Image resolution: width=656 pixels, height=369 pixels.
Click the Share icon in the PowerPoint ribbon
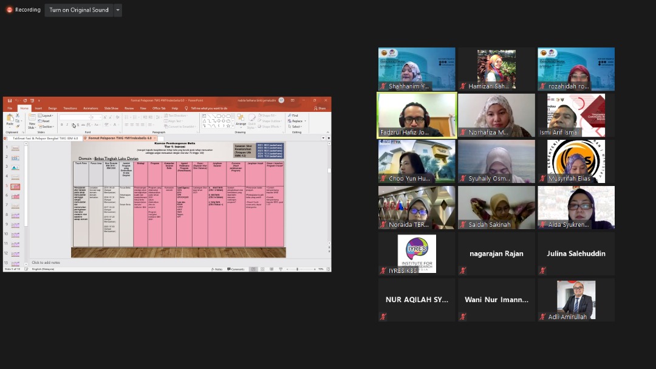[x=320, y=108]
